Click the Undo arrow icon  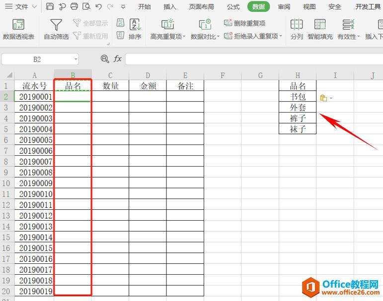(x=99, y=6)
